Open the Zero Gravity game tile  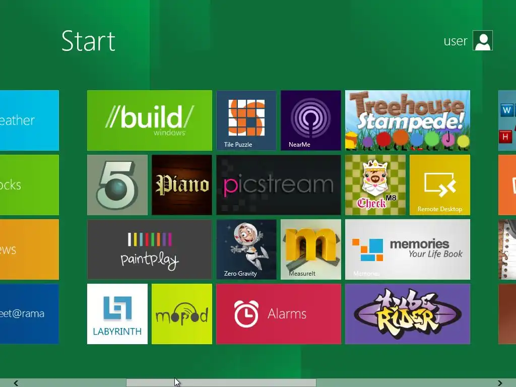tap(246, 249)
